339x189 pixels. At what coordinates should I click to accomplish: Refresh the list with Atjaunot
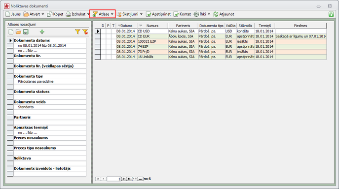pos(224,14)
